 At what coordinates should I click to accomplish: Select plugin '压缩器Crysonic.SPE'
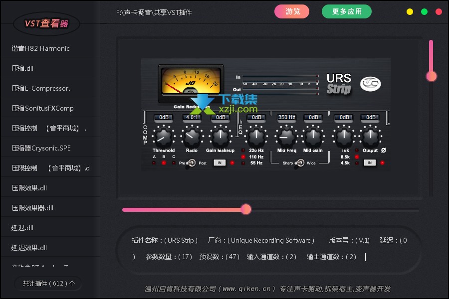point(51,148)
